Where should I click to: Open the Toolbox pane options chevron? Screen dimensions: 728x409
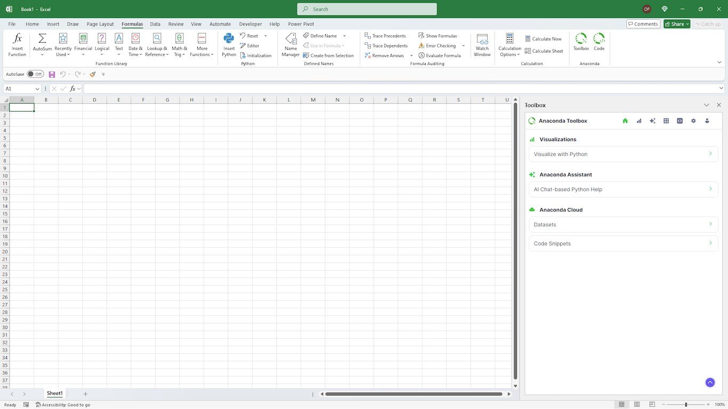pyautogui.click(x=707, y=105)
